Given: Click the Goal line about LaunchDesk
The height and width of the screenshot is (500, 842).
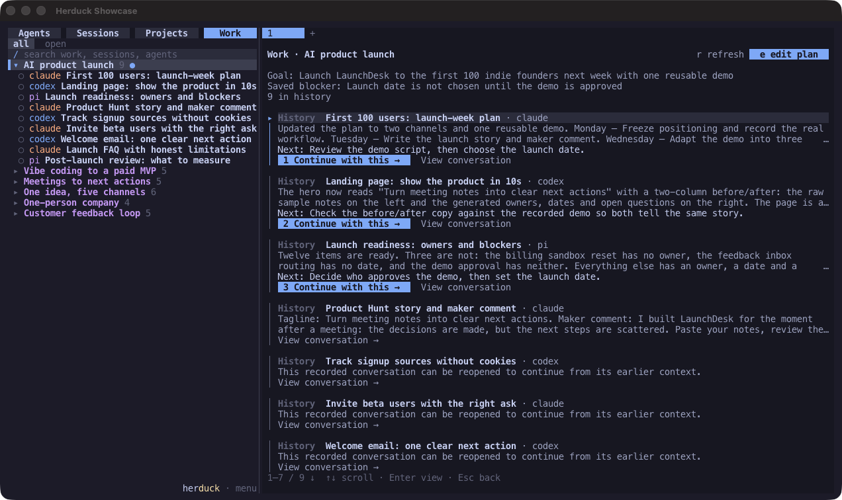Looking at the screenshot, I should (x=500, y=75).
